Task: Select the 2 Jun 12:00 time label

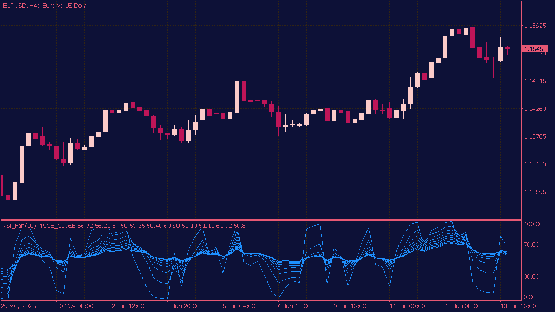Action: point(128,306)
